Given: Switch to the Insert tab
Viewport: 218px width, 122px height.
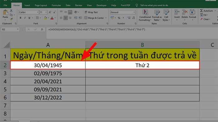Looking at the screenshot, I should pyautogui.click(x=27, y=5).
